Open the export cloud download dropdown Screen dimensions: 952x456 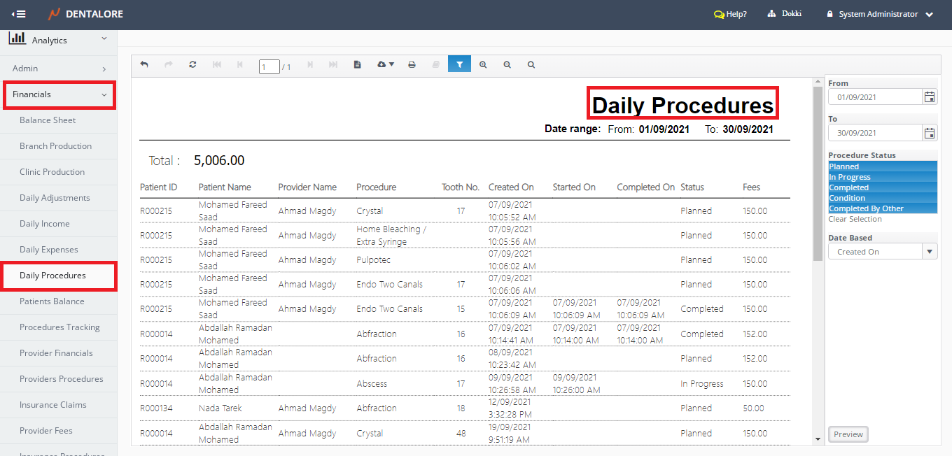pos(385,64)
